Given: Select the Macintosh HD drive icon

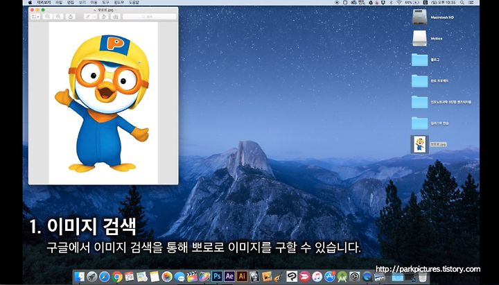Looking at the screenshot, I should point(420,17).
